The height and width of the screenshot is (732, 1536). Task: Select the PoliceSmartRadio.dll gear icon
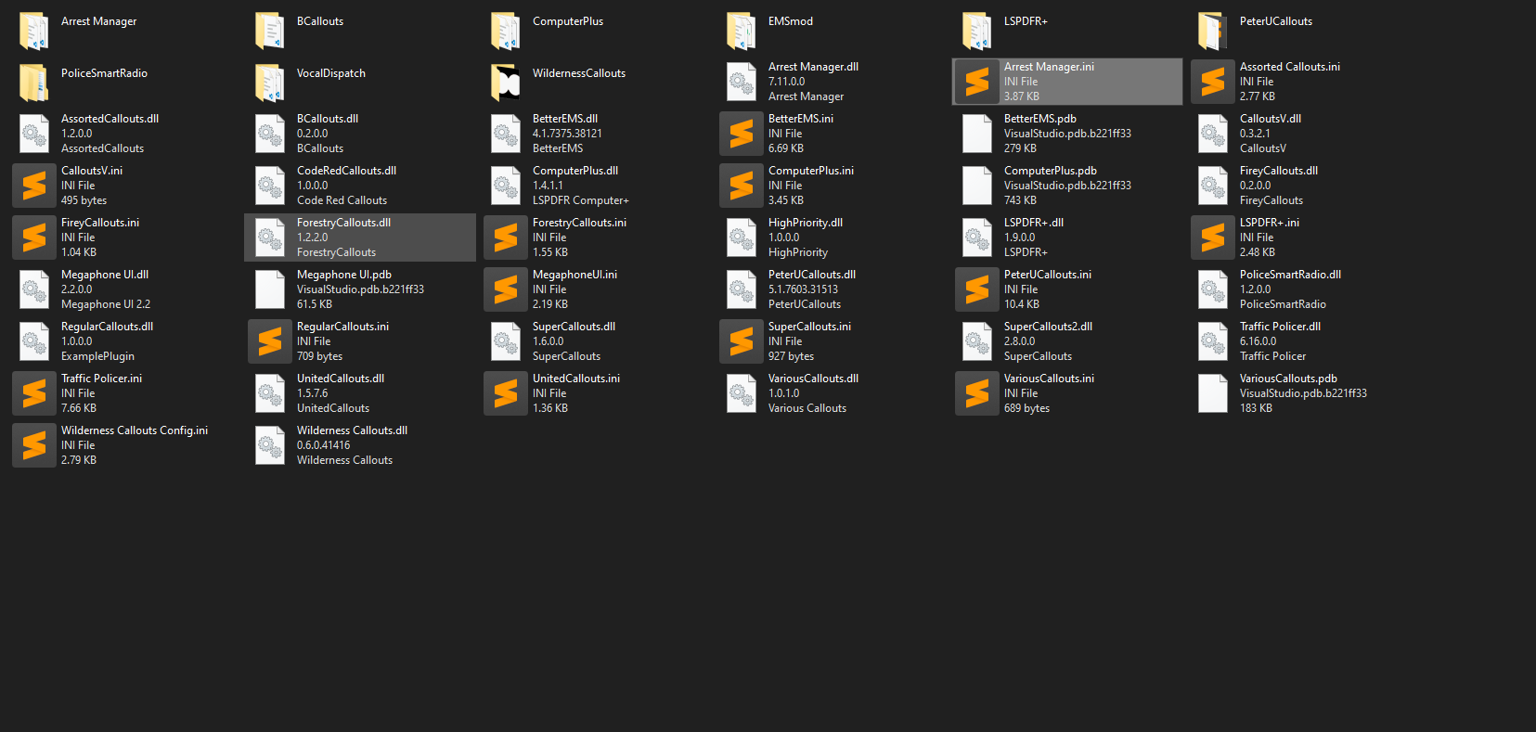coord(1213,289)
